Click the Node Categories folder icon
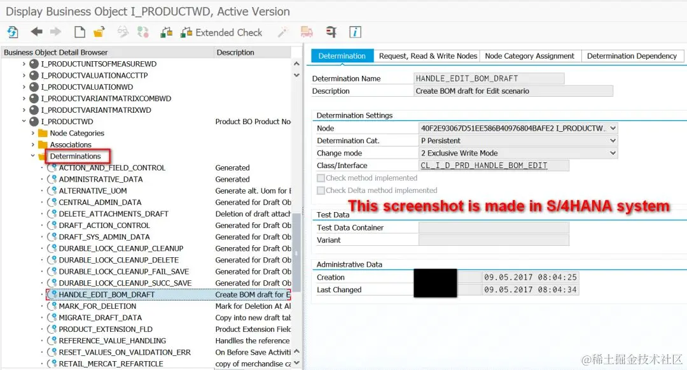The height and width of the screenshot is (370, 687). tap(43, 133)
